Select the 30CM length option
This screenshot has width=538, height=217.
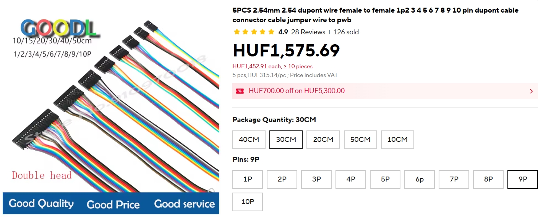286,140
